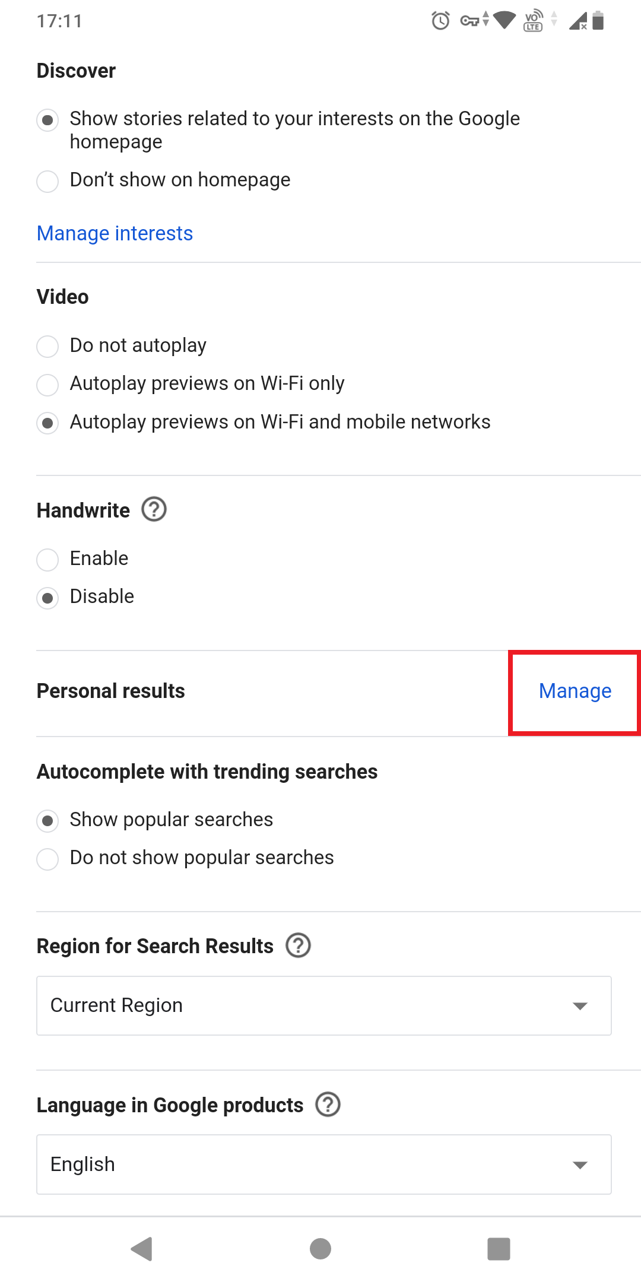The width and height of the screenshot is (641, 1282).
Task: Tap the Wi-Fi signal status icon
Action: point(504,20)
